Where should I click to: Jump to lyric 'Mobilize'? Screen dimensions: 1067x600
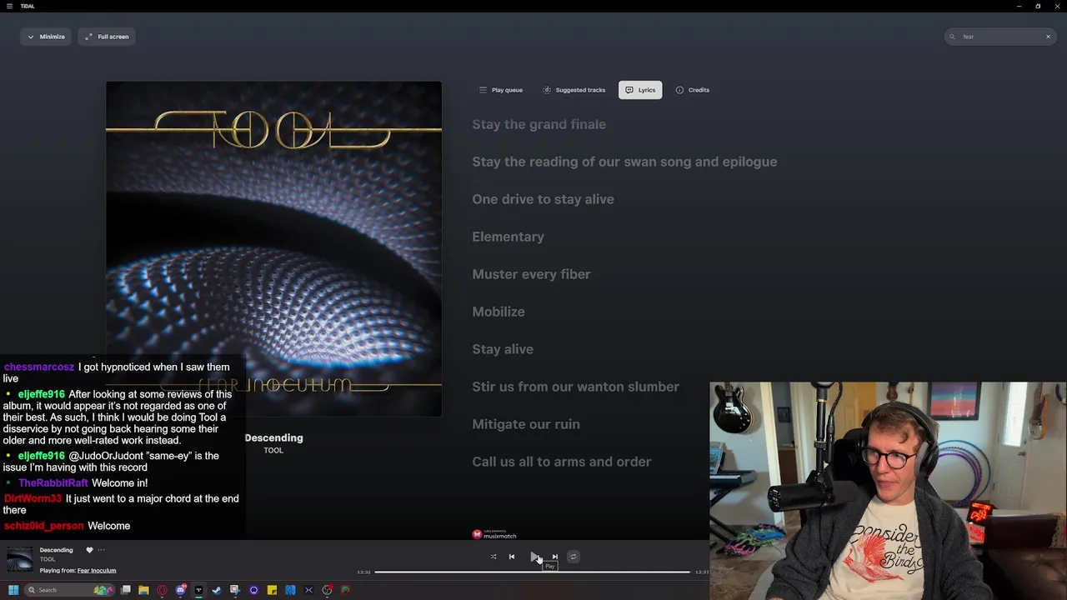point(498,312)
